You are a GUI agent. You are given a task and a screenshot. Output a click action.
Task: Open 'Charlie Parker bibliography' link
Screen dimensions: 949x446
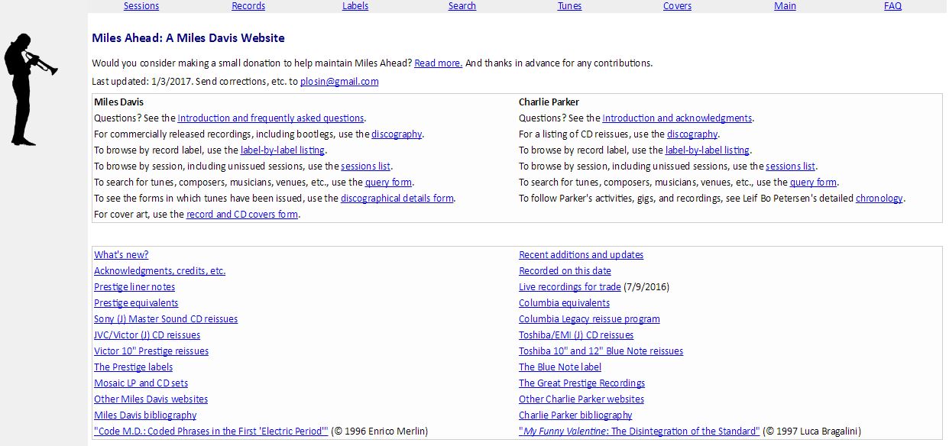point(575,415)
